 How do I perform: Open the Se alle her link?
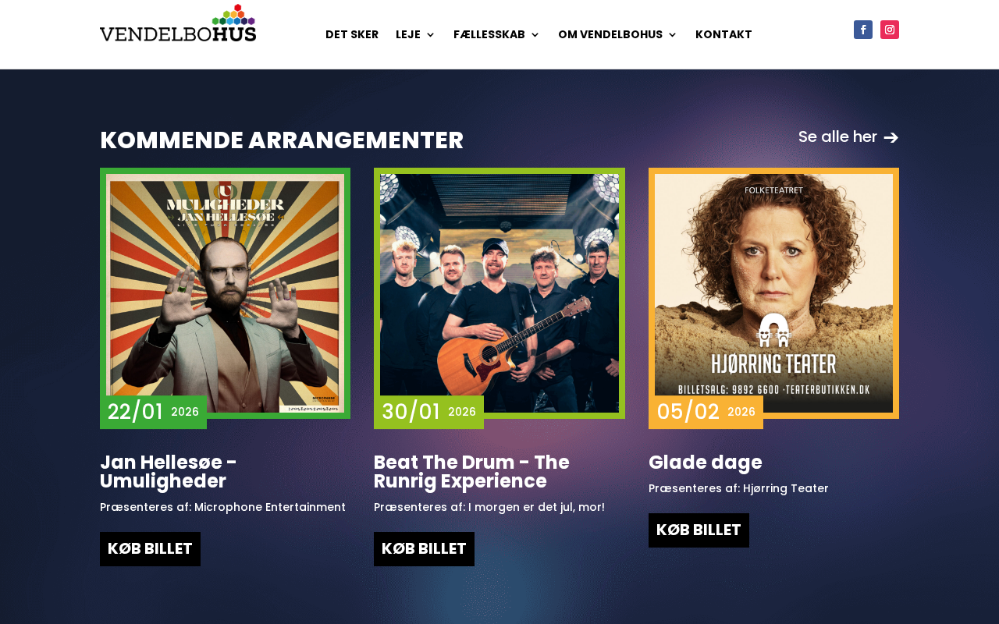pos(837,137)
